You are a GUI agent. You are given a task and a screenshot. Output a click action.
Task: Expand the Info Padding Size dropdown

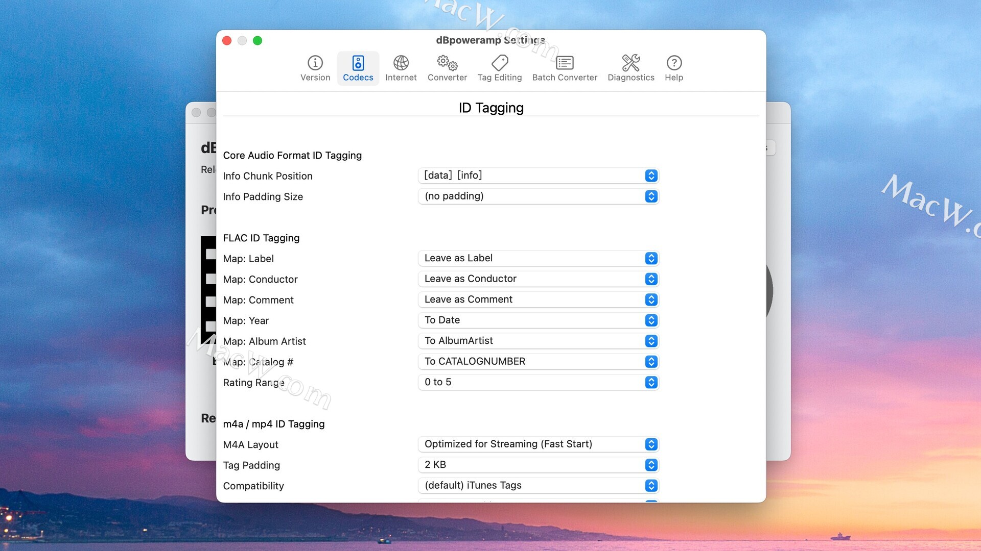(538, 196)
